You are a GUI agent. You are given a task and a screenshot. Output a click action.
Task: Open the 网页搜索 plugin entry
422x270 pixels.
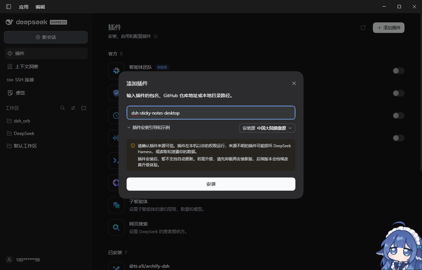(256, 228)
